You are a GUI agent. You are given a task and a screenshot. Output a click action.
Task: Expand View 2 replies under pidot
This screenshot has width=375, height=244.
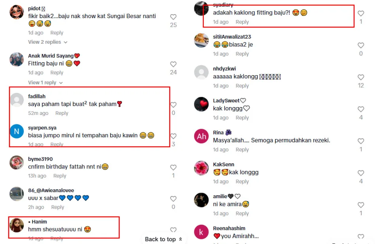48,42
